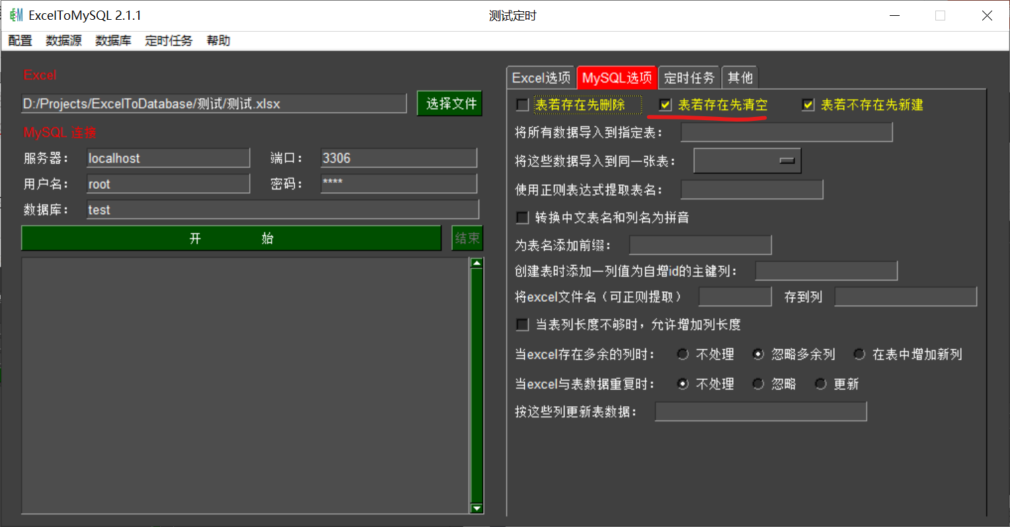Screen dimensions: 1010x527
Task: Open the 将这些数据导入到同一张表 dropdown
Action: [x=748, y=160]
